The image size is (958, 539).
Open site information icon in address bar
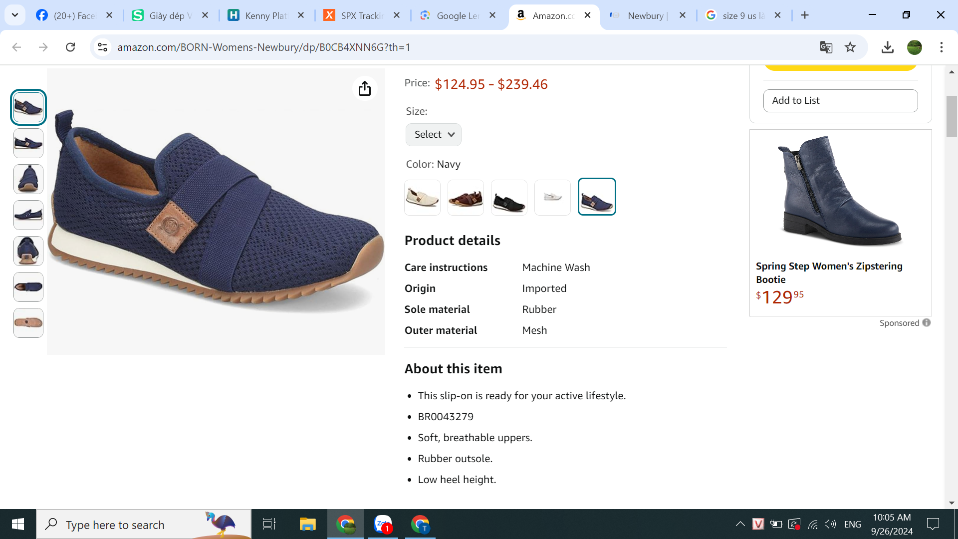[x=102, y=47]
